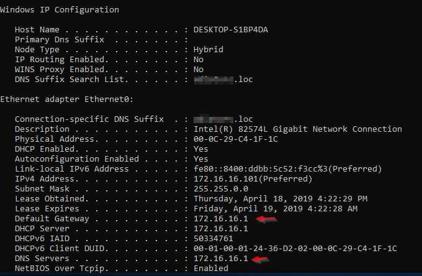Image resolution: width=422 pixels, height=276 pixels.
Task: Click the NetBIOS over Tcpip Enabled value
Action: point(212,269)
